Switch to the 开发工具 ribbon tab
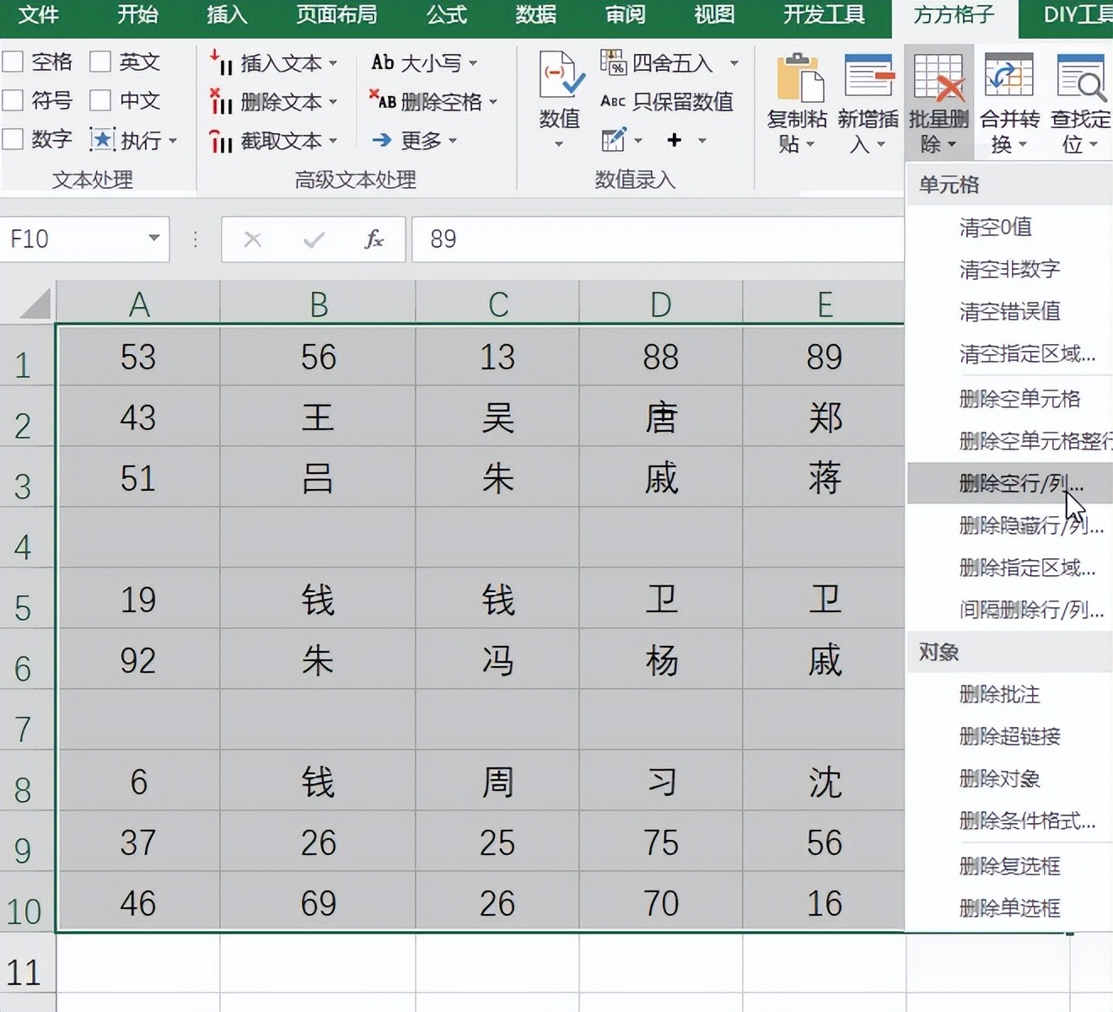The height and width of the screenshot is (1012, 1113). coord(823,15)
